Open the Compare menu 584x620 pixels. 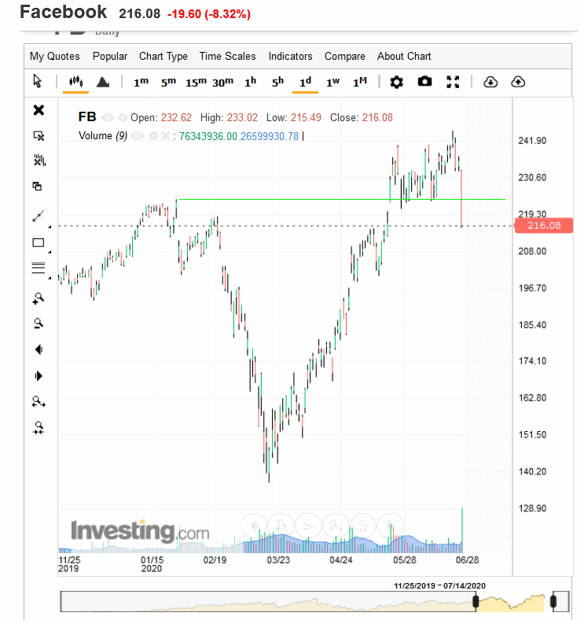coord(345,57)
